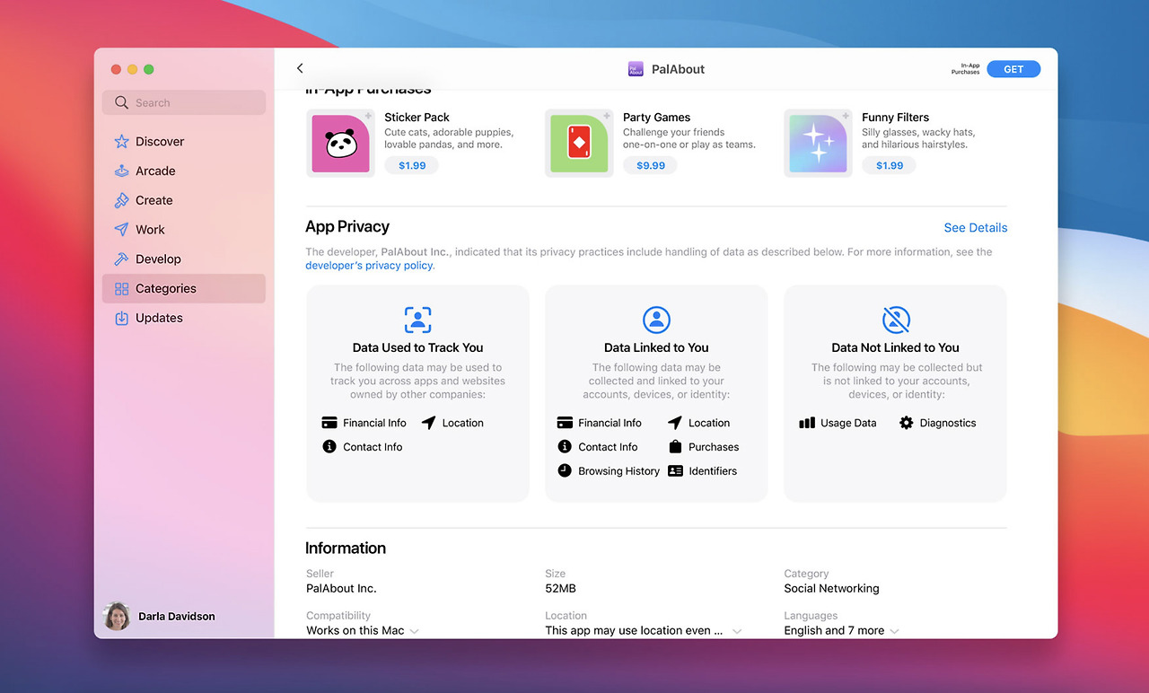Click the PalAbout app icon in title bar
Screen dimensions: 1149x693
[636, 69]
